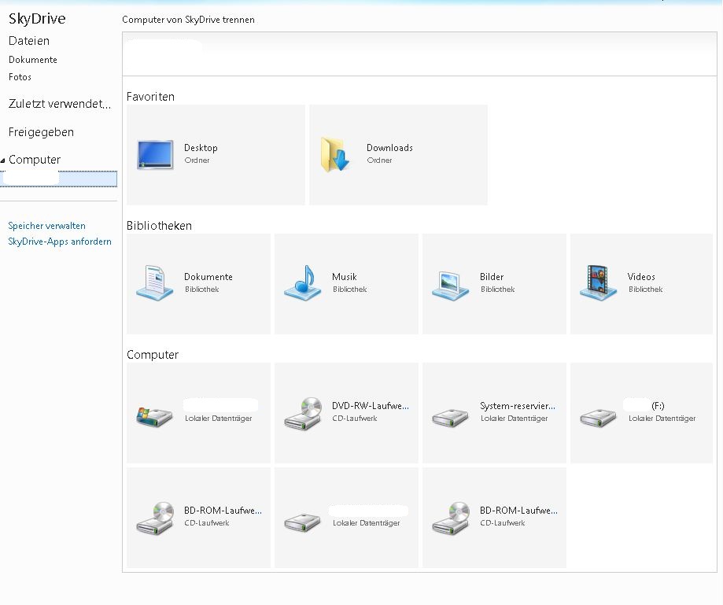Click Computer von SkyDrive trennen
The width and height of the screenshot is (723, 605).
click(188, 20)
